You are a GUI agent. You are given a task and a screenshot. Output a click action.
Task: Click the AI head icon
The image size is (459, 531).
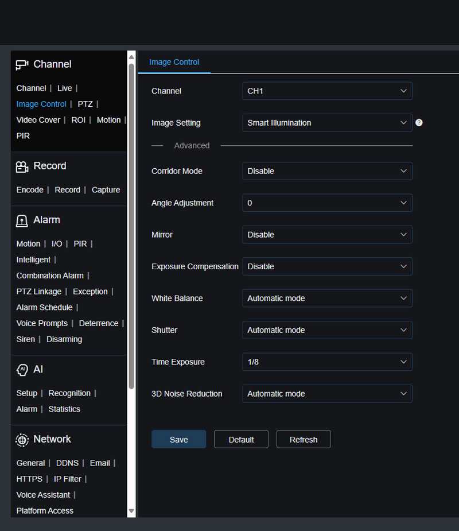(x=22, y=370)
